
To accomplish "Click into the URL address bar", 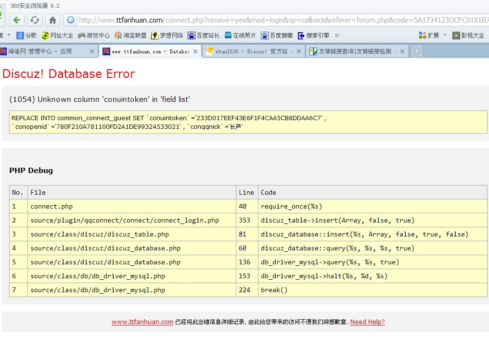I will [279, 20].
